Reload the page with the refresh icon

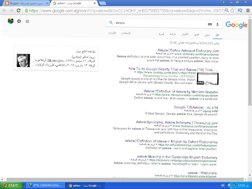[19, 11]
